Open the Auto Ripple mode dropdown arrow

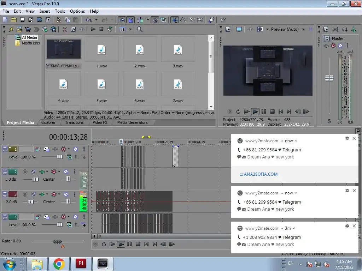tap(148, 20)
